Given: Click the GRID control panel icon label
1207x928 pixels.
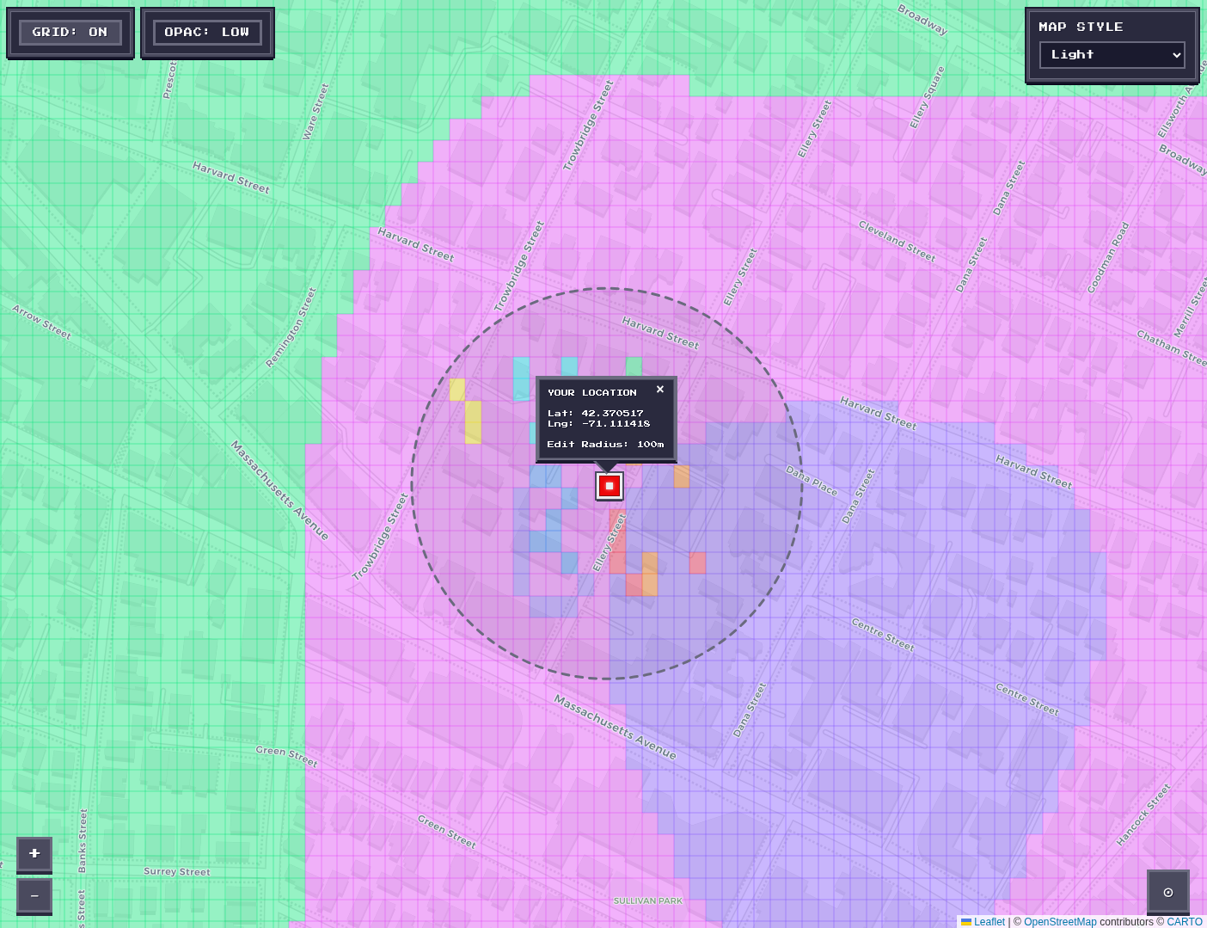Looking at the screenshot, I should pos(70,32).
